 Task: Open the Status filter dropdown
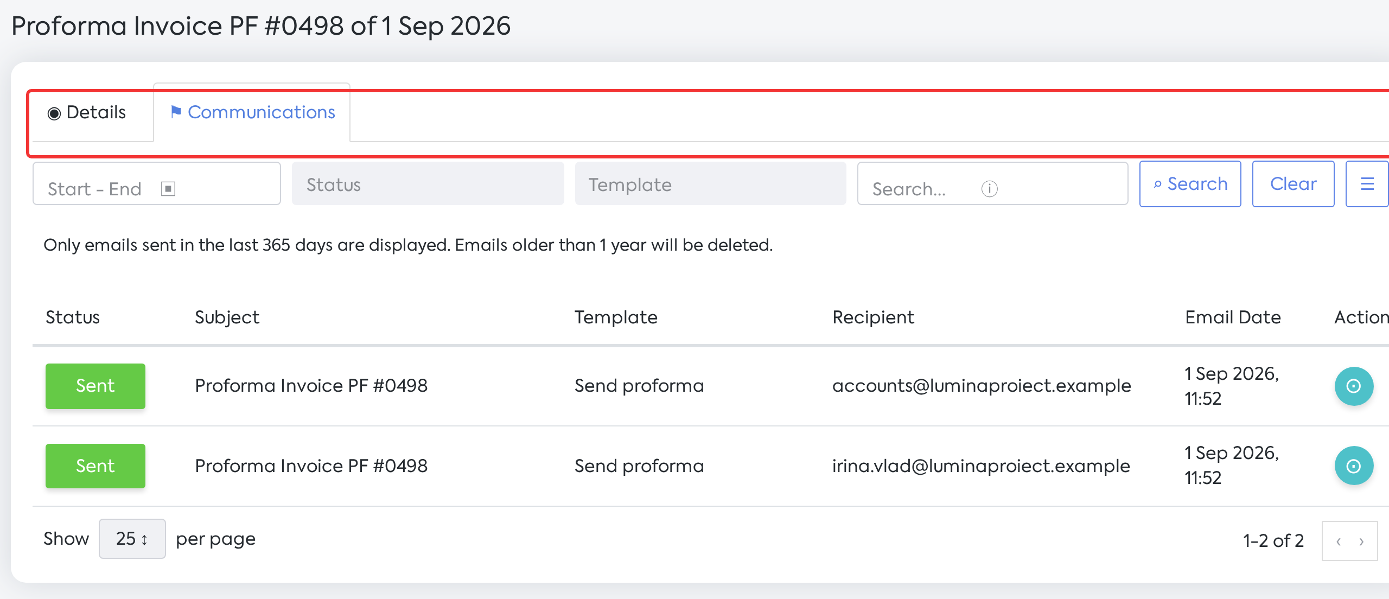(428, 184)
